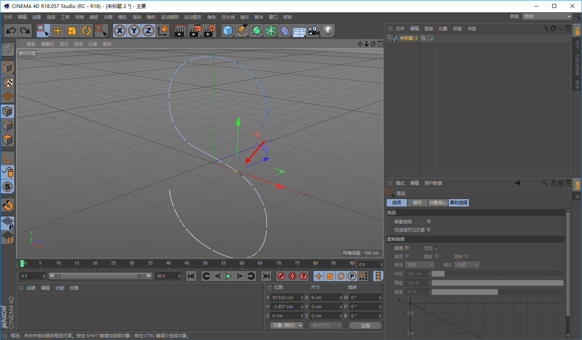Select the 未标题-2 spline object

click(408, 38)
